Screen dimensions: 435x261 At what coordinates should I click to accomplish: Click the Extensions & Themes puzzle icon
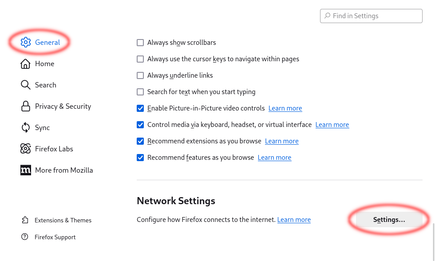[x=25, y=220]
